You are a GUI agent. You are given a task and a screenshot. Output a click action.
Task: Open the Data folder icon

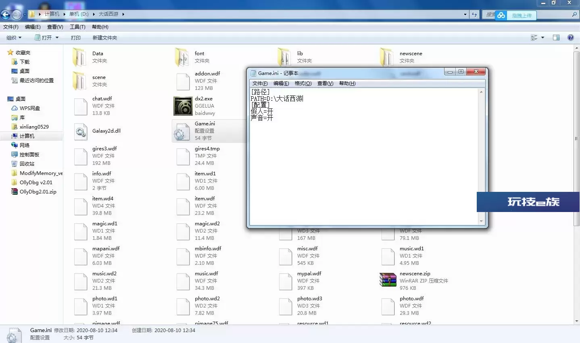pyautogui.click(x=79, y=57)
